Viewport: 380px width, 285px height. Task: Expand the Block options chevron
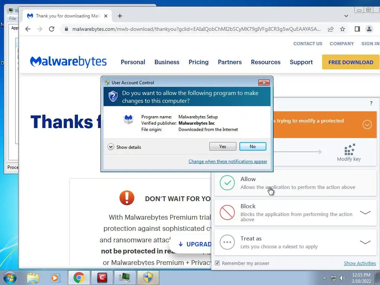pos(365,213)
